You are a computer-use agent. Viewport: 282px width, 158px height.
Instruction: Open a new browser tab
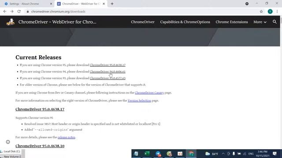pyautogui.click(x=112, y=4)
